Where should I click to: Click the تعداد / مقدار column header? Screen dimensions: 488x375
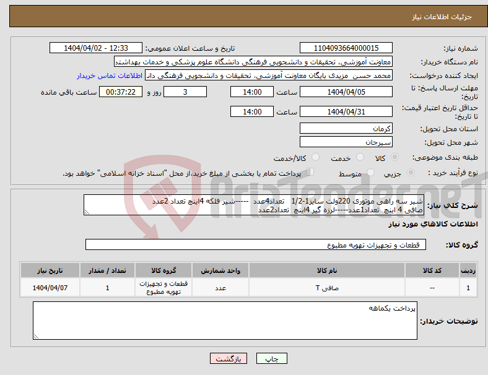[107, 270]
